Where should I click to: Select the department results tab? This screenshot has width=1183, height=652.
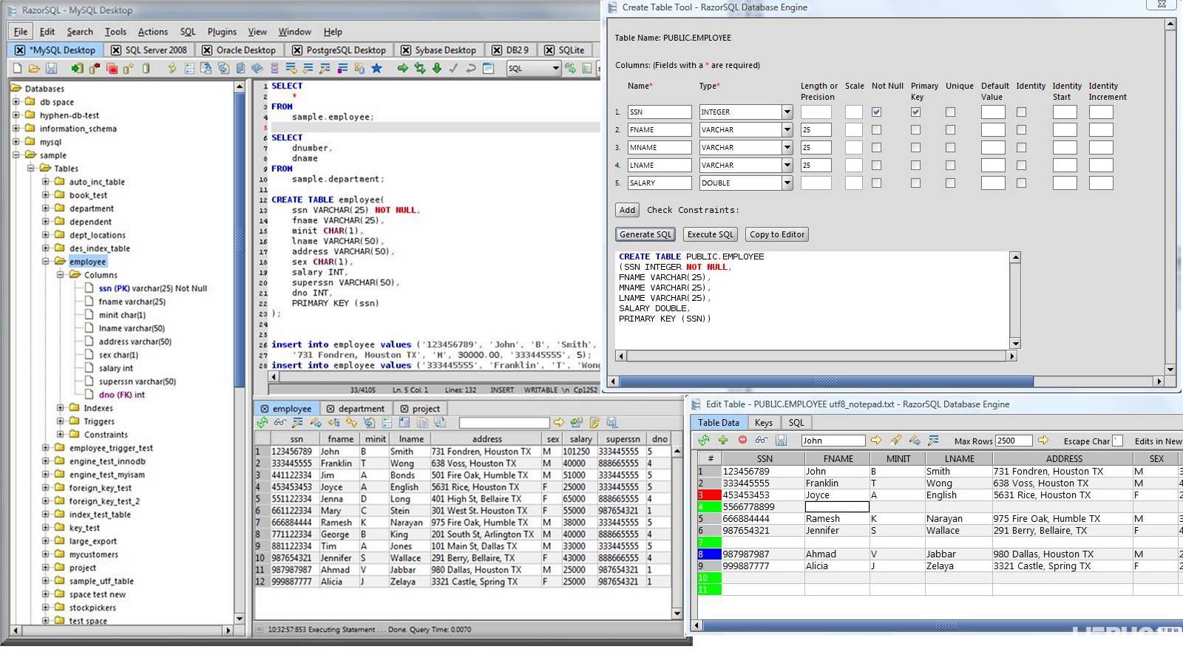click(x=355, y=409)
